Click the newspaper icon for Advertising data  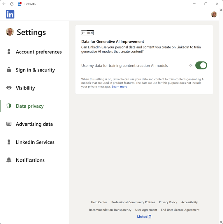coord(9,124)
